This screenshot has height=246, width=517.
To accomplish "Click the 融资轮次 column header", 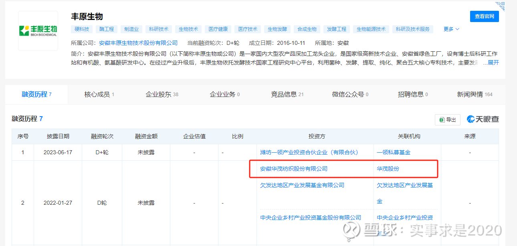I will (x=102, y=136).
